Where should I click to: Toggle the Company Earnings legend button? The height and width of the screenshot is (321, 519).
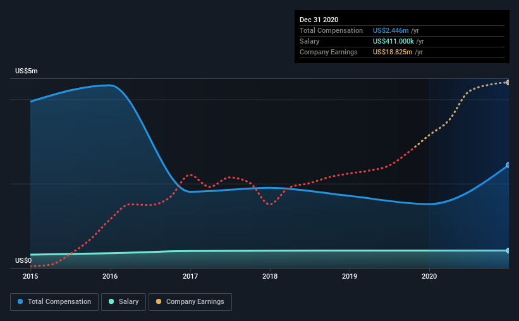coord(190,302)
